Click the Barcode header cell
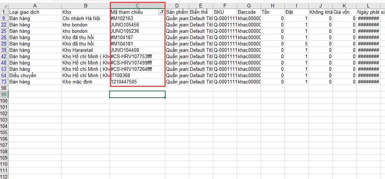Screen dimensions: 385x179 tap(249, 12)
